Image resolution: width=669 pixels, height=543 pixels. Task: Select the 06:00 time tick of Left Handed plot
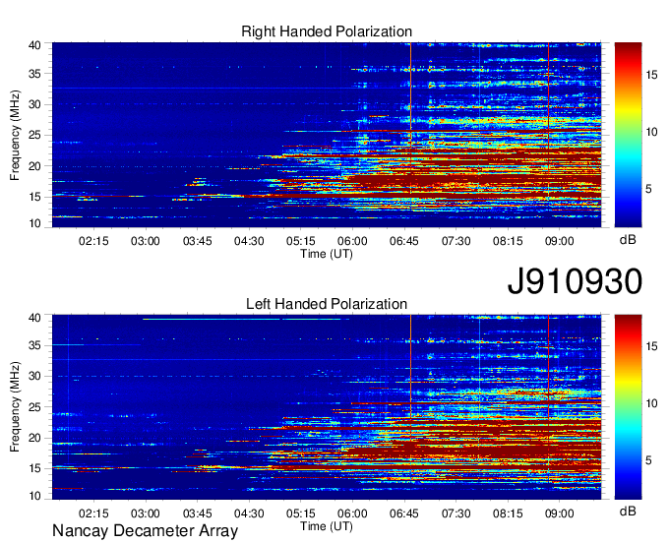pyautogui.click(x=352, y=513)
